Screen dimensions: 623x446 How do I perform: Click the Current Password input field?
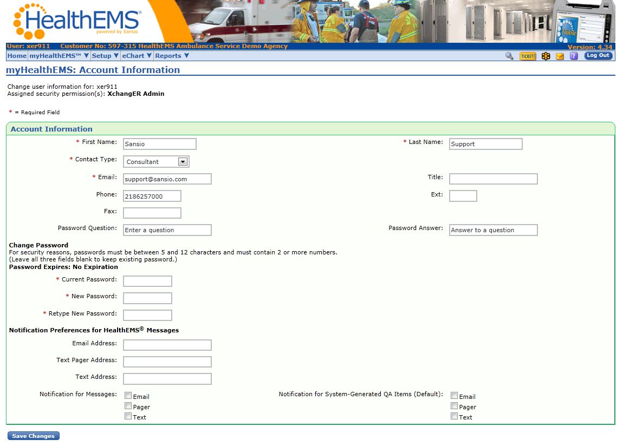coord(147,281)
